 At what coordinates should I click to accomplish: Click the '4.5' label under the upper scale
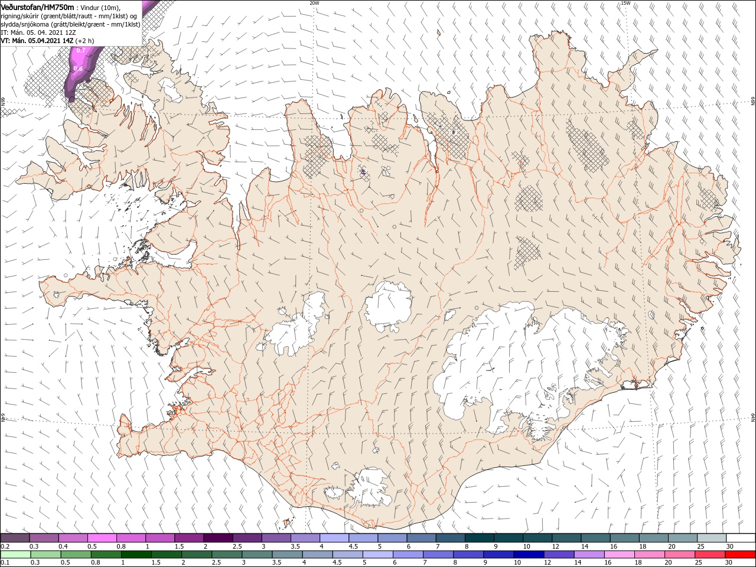[x=353, y=546]
